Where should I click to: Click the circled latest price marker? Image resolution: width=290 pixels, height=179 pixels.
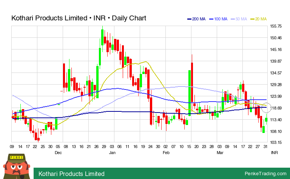[266, 108]
